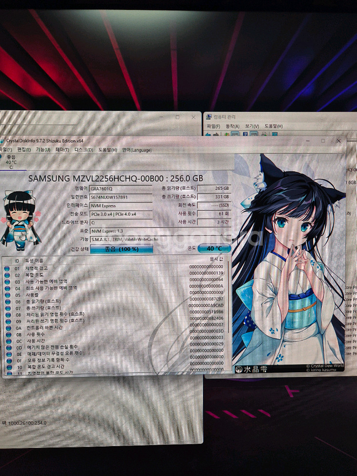Click the firmware field GXA7601Q

121,188
